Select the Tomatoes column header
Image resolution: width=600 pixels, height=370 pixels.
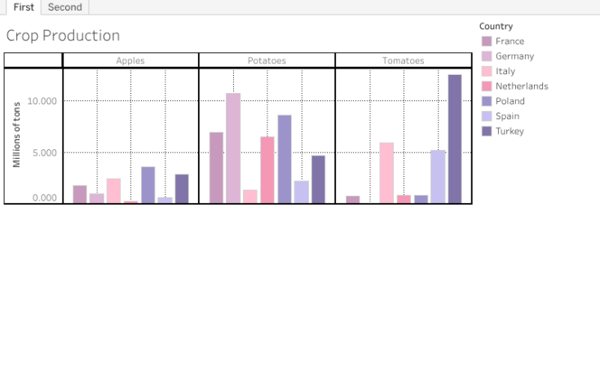[x=403, y=60]
